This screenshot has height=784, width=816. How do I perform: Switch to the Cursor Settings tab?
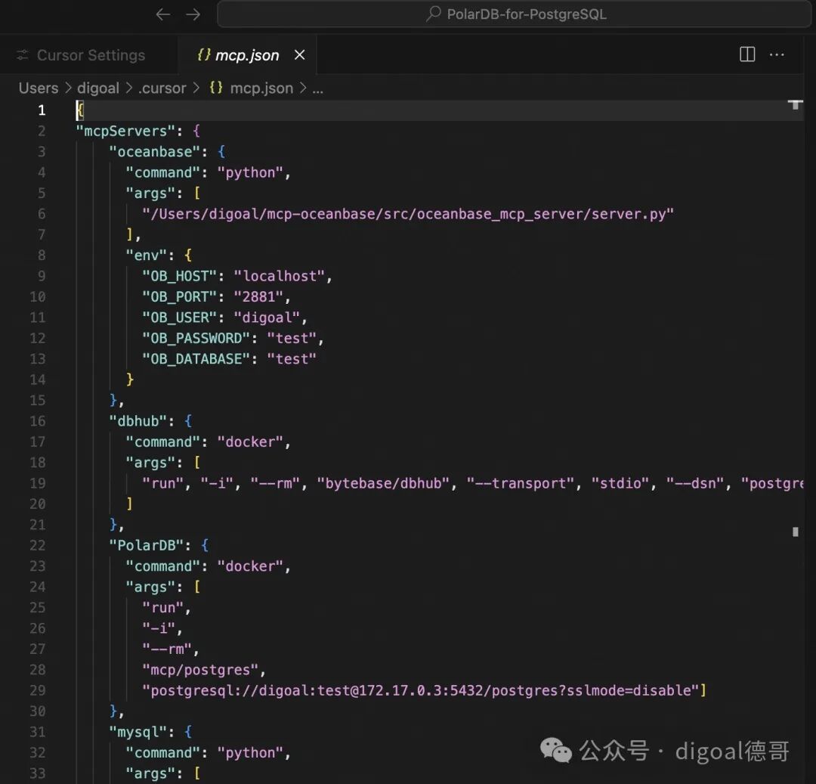point(88,55)
